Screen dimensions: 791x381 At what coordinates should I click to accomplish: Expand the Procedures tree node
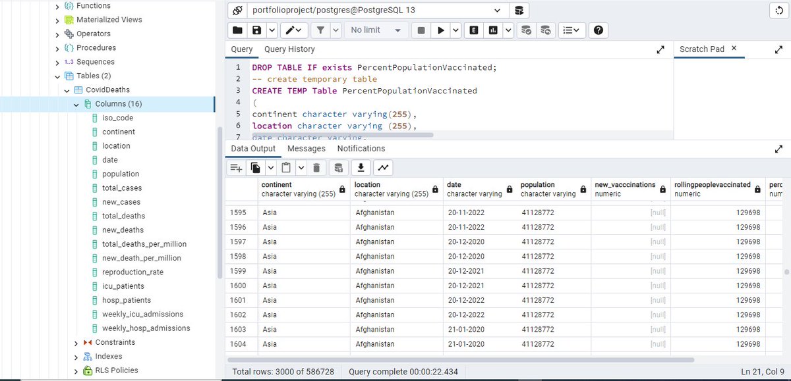[x=57, y=48]
